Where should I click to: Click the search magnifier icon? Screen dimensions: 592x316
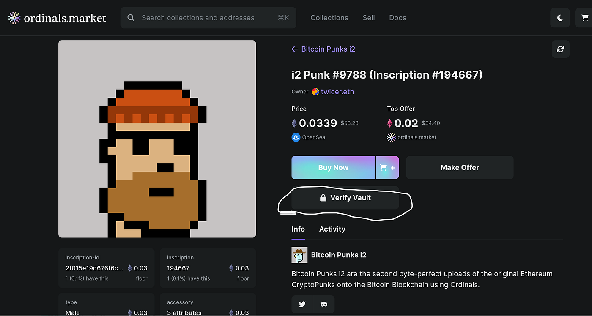tap(131, 18)
